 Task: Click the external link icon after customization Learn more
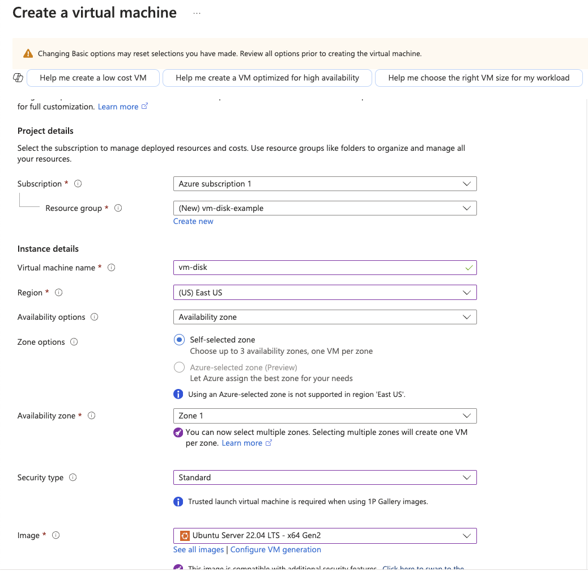[x=145, y=106]
